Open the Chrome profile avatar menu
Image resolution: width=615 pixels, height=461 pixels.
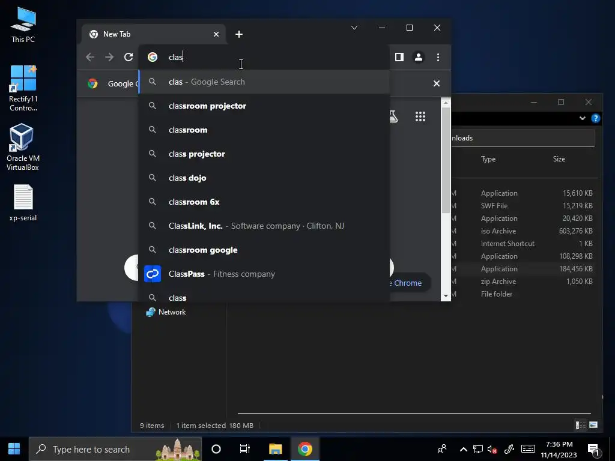tap(419, 57)
